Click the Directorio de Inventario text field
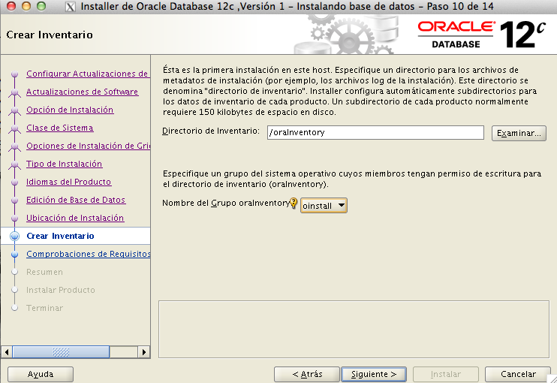The width and height of the screenshot is (557, 383). tap(375, 132)
